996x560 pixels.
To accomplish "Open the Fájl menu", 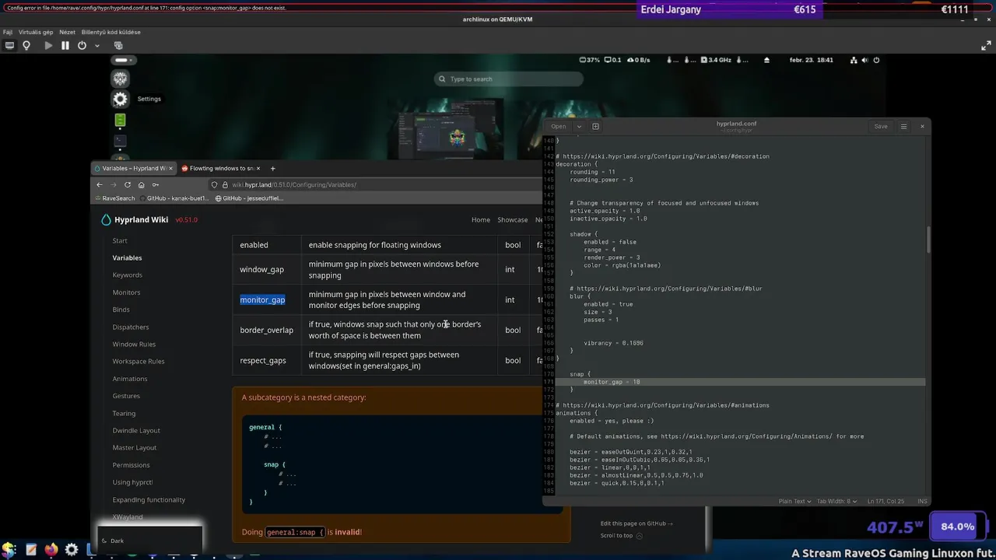I will coord(8,32).
